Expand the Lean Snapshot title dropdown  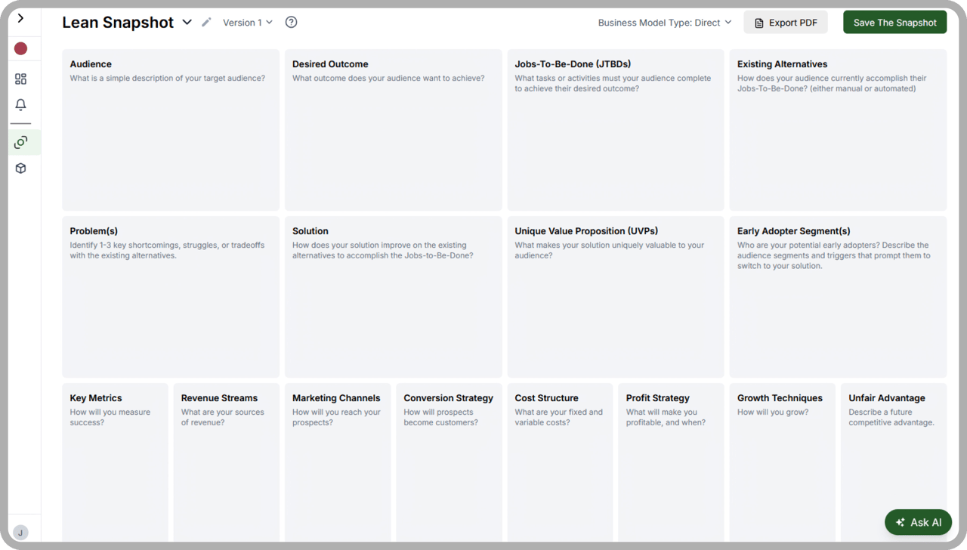[x=187, y=23]
